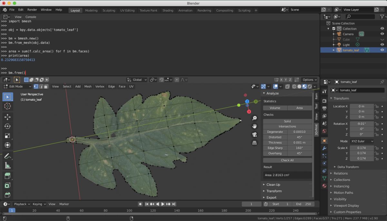
Task: Open the 3D-Print sidebar tab
Action: 316,129
